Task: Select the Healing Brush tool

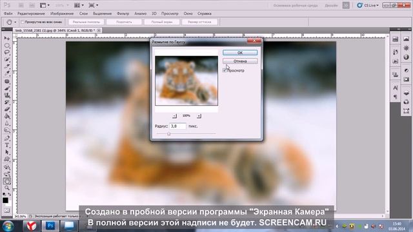Action: pos(7,81)
